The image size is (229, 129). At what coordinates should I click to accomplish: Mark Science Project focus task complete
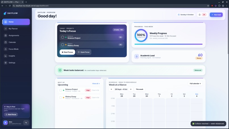(x=63, y=37)
